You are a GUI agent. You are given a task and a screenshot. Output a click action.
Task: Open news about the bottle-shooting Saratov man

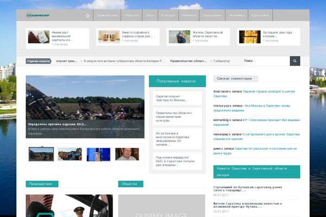click(x=248, y=189)
